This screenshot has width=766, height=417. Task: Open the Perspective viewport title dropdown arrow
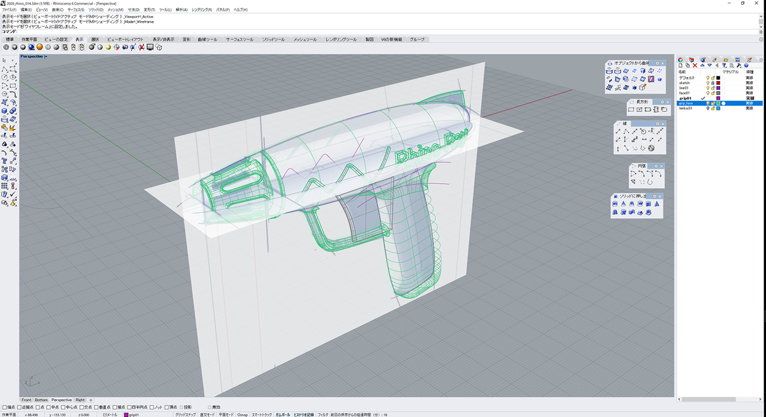coord(46,57)
